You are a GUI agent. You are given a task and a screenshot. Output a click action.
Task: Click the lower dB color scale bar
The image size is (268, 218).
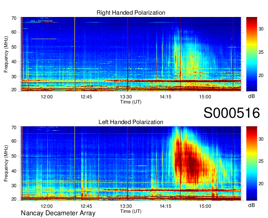251,163
